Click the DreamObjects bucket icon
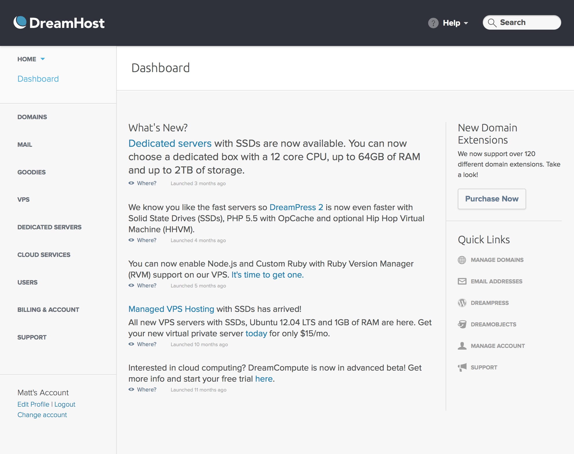 [x=462, y=324]
